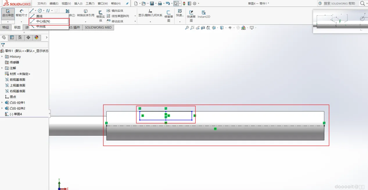Choose 直线 from line flyout
Screen dimensions: 368x190
[x=49, y=16]
